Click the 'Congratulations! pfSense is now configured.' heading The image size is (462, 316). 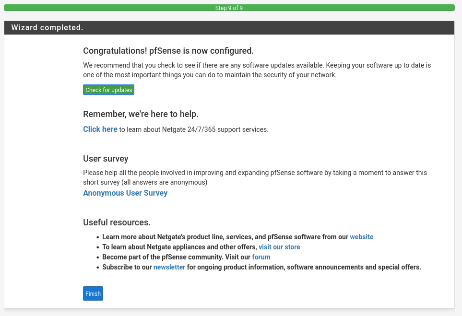coord(168,51)
